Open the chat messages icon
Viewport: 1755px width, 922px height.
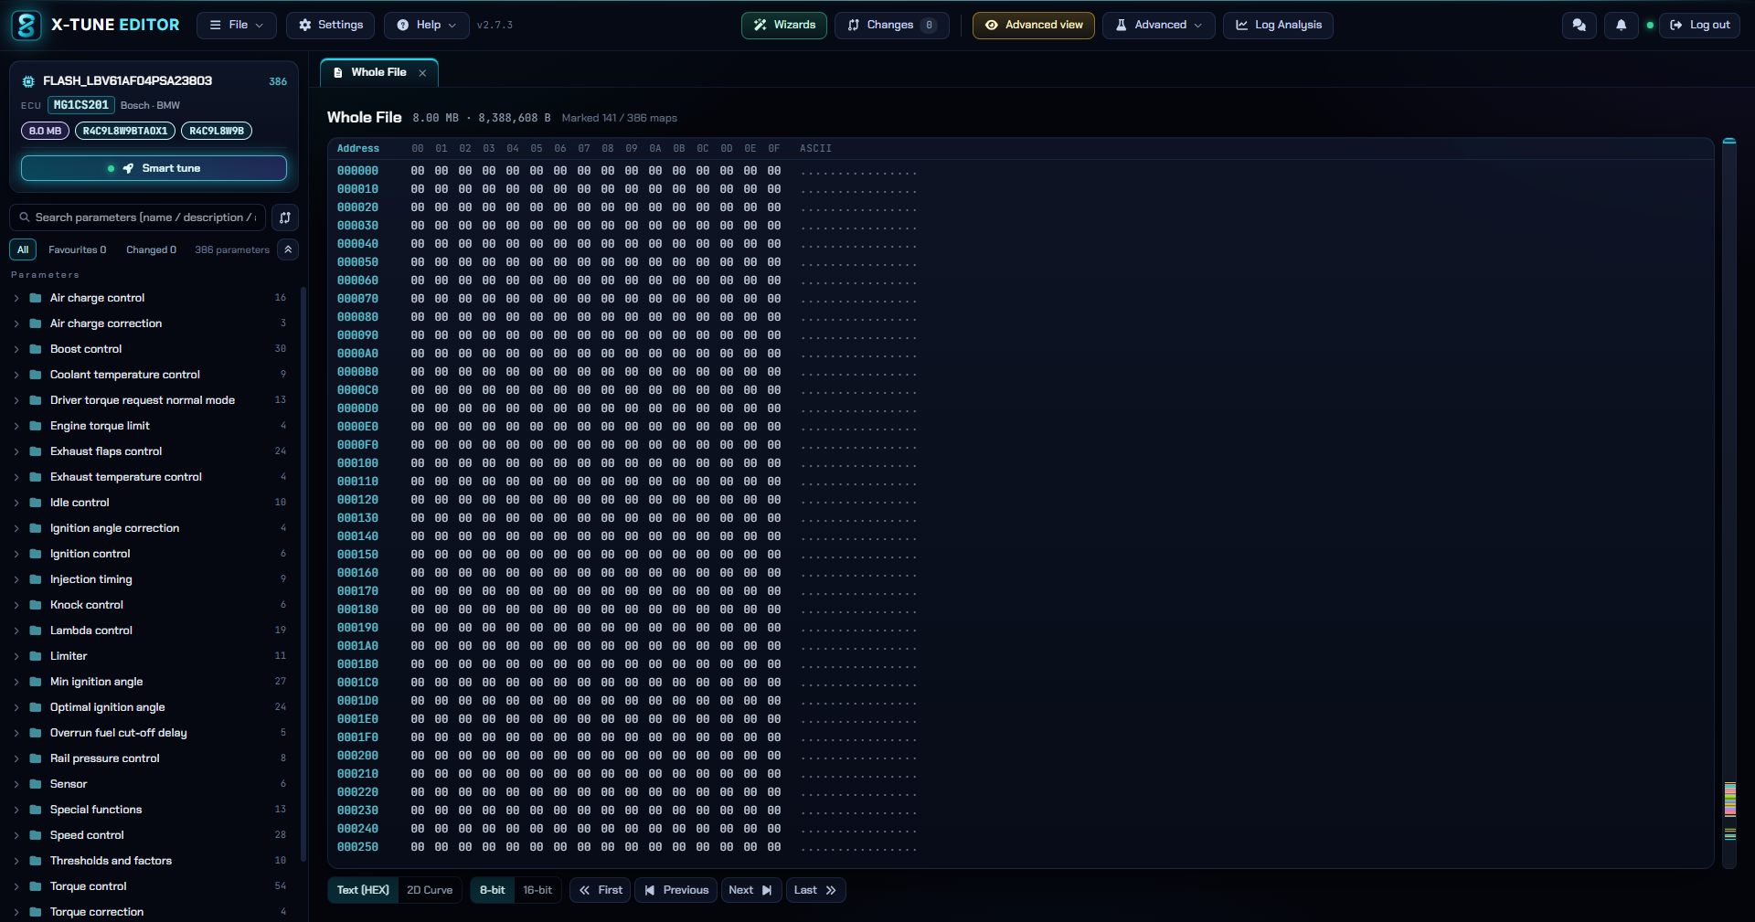coord(1579,26)
